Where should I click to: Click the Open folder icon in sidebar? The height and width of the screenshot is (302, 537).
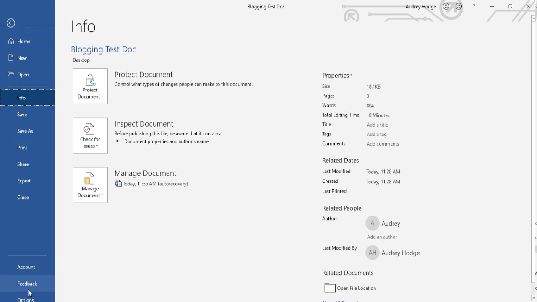(x=11, y=74)
